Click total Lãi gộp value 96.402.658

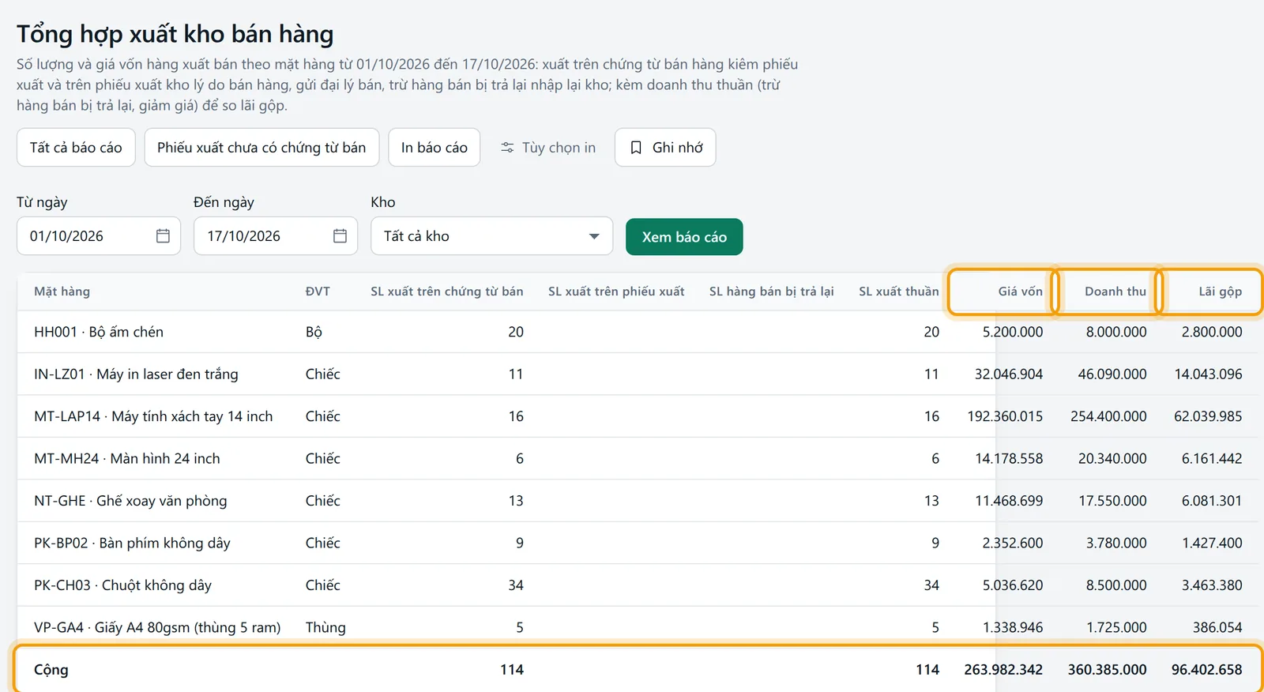1207,670
